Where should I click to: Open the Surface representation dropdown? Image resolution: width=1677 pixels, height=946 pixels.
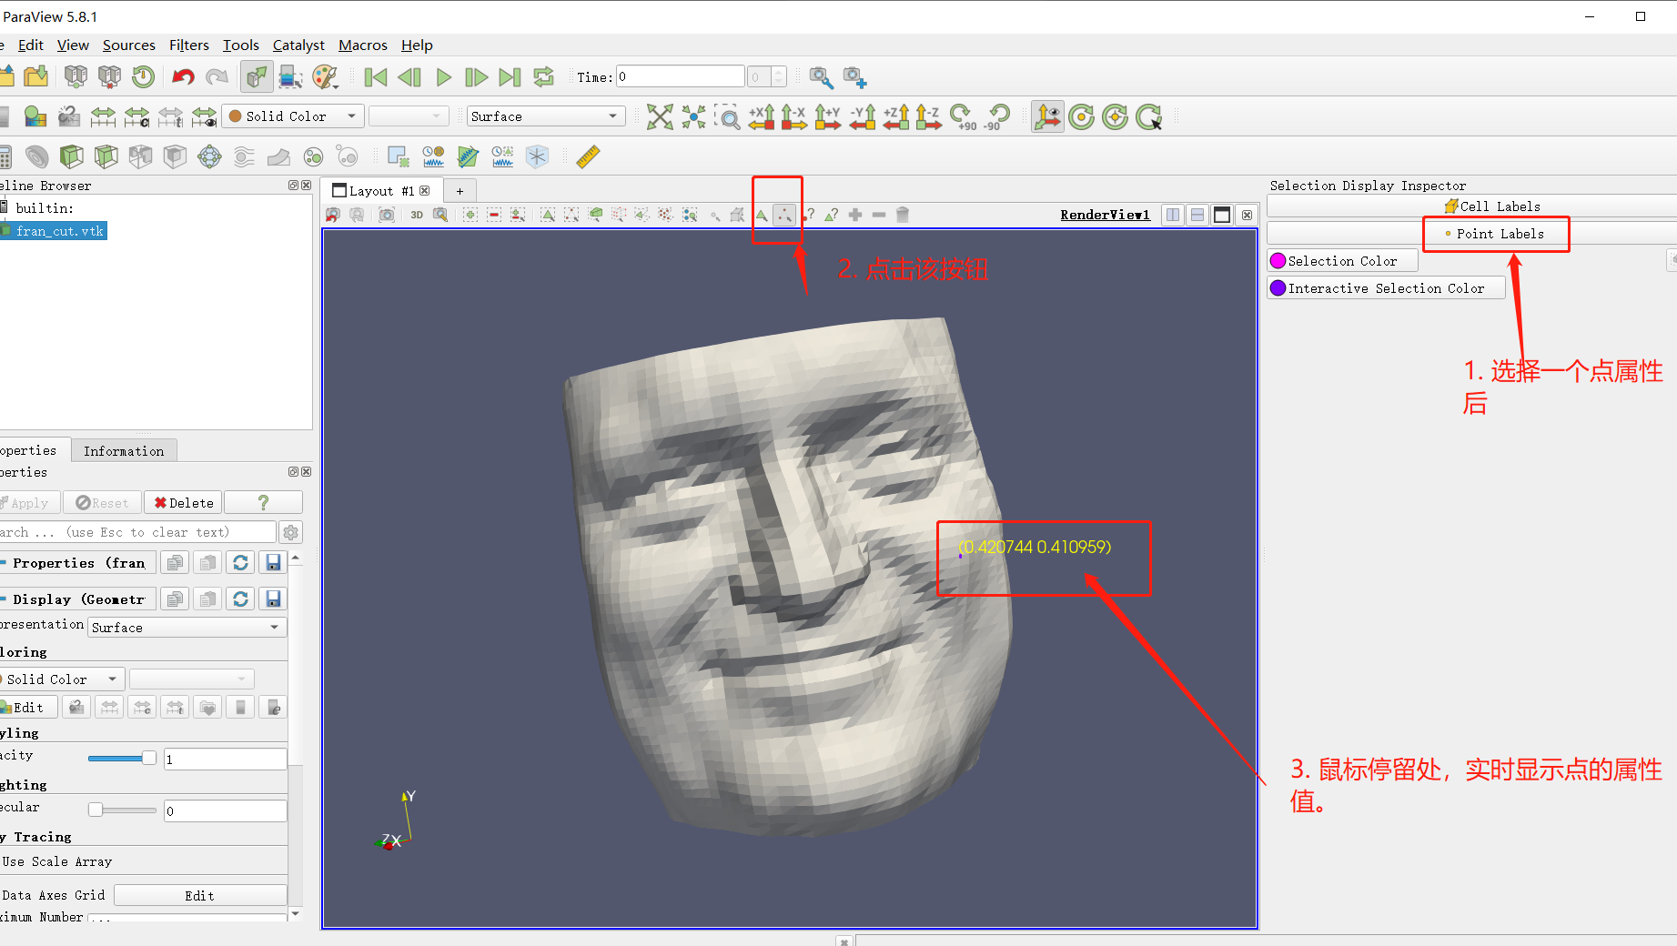tap(544, 116)
